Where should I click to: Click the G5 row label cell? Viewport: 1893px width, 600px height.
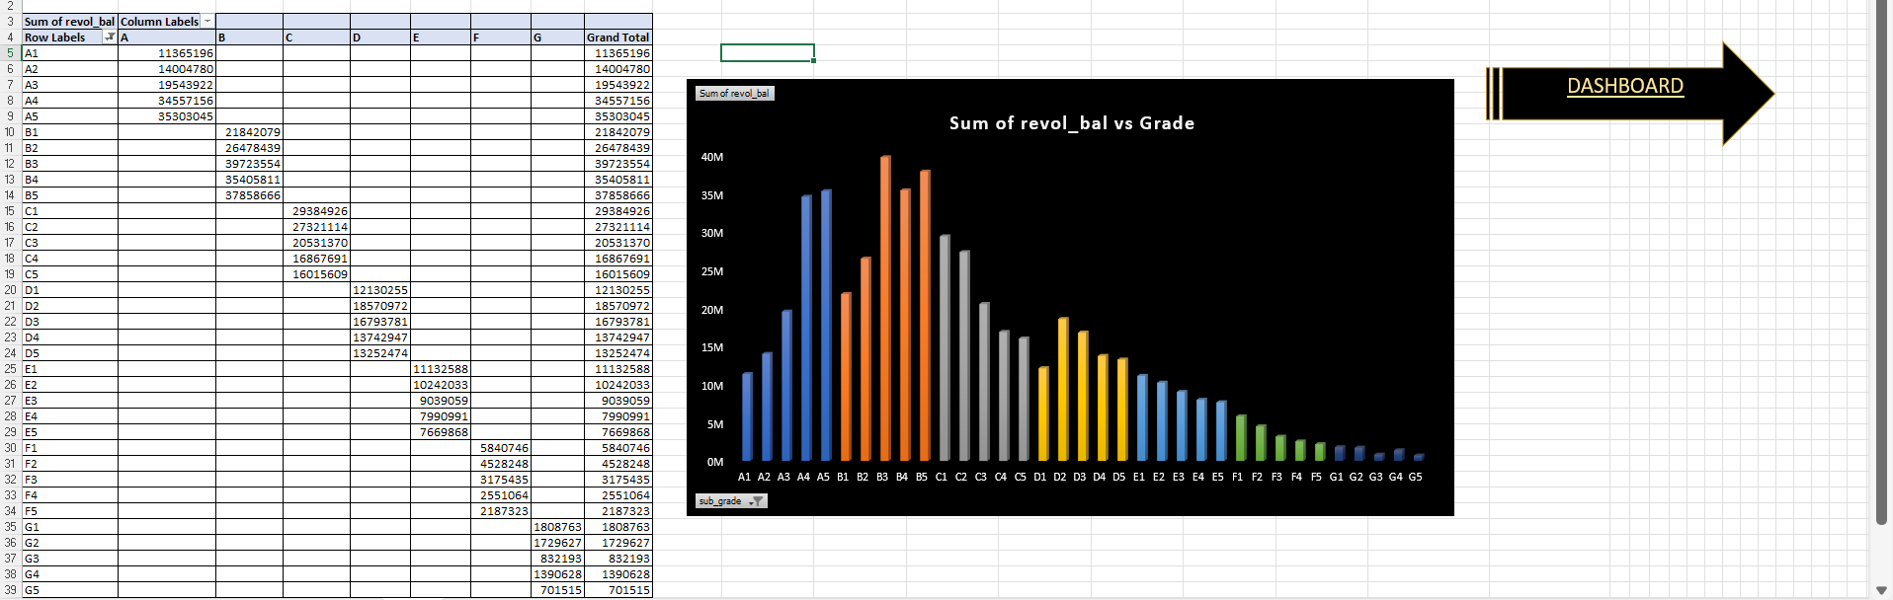[x=69, y=590]
